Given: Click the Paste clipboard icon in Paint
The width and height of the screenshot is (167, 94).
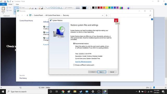Looking at the screenshot, I should 3,9.
